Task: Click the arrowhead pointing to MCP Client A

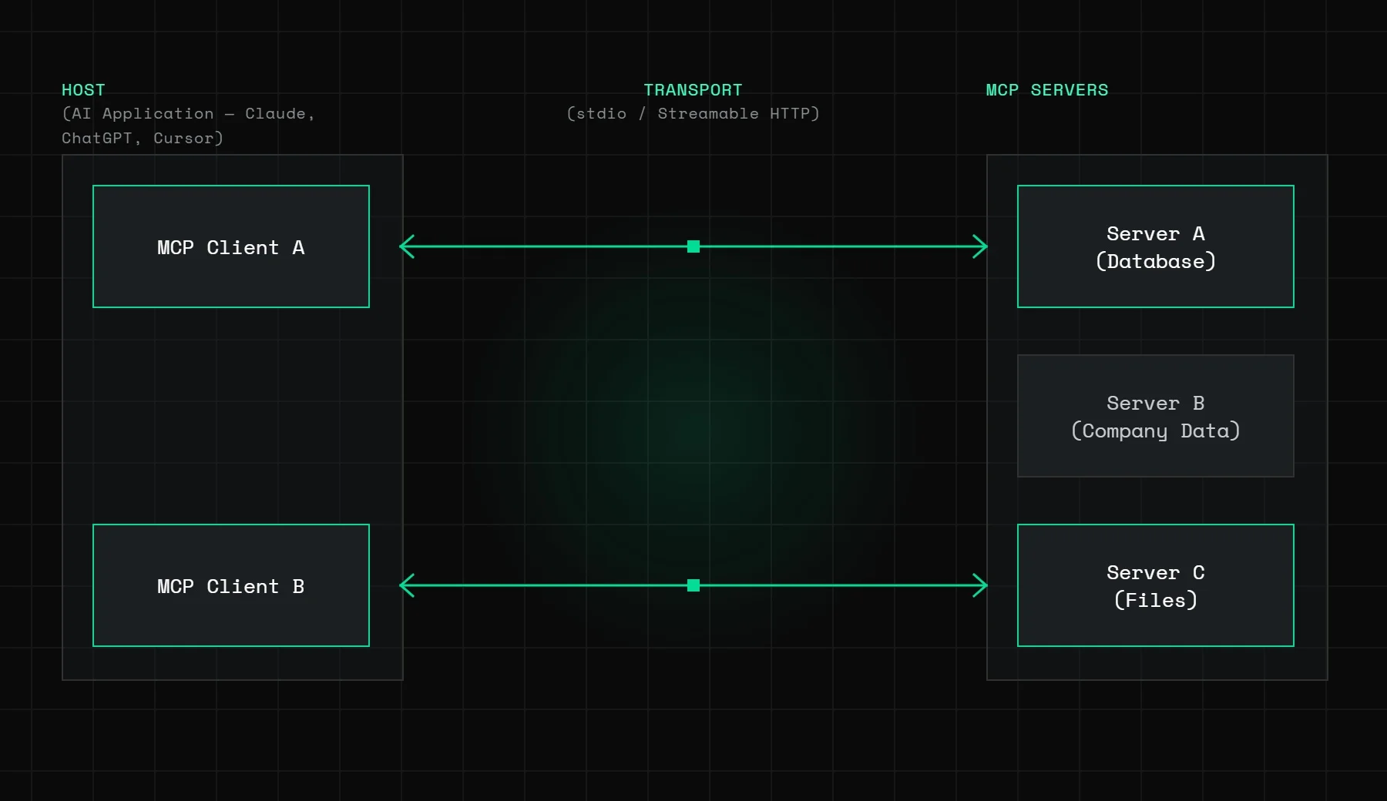Action: coord(407,246)
